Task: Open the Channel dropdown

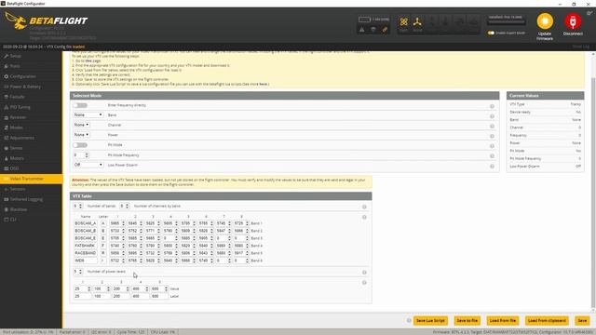Action: [x=81, y=125]
